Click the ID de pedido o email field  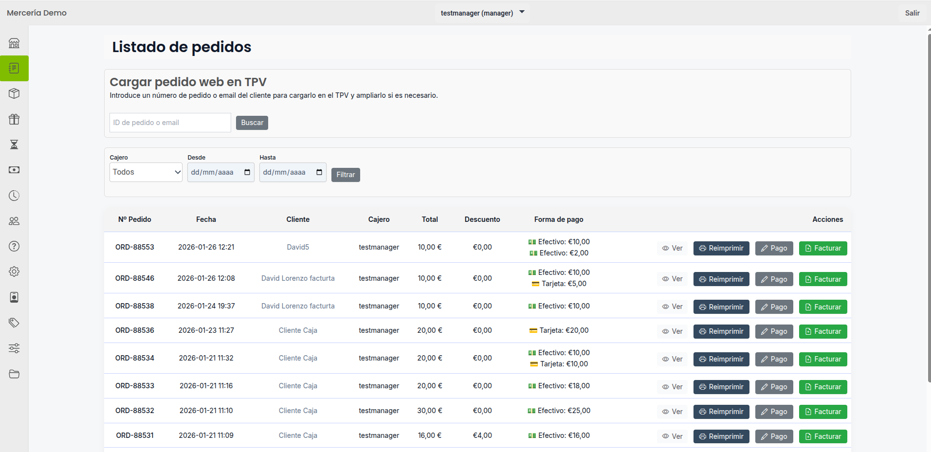pos(170,122)
